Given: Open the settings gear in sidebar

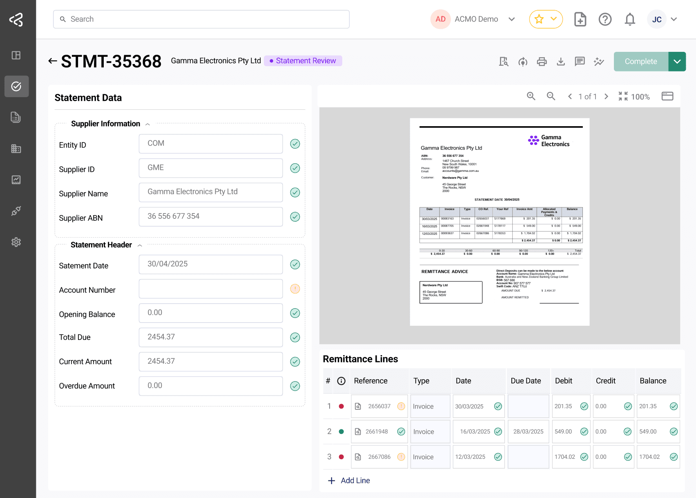Looking at the screenshot, I should [x=16, y=242].
